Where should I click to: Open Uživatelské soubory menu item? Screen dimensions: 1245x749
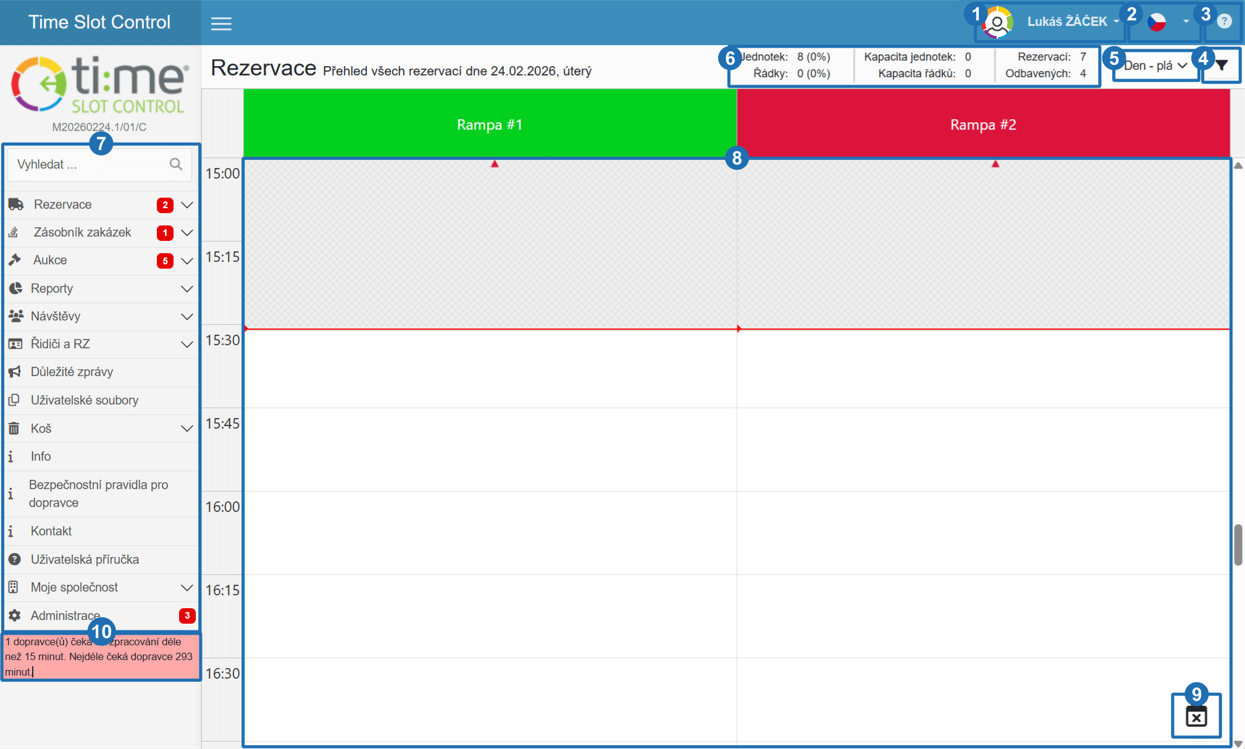click(x=84, y=400)
